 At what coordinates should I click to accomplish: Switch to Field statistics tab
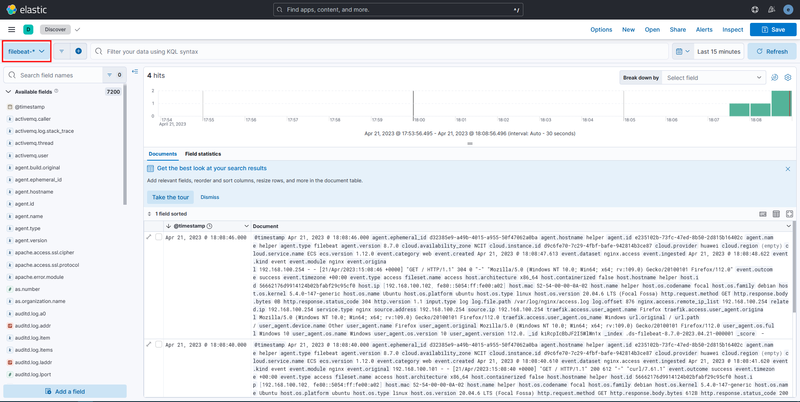point(203,154)
